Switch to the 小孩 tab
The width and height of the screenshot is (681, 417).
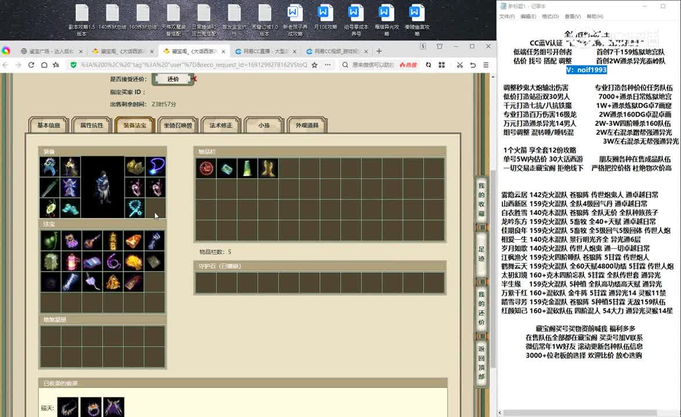click(263, 125)
